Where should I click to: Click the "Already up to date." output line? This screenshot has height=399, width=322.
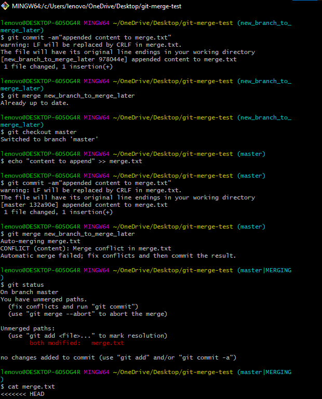click(x=35, y=103)
